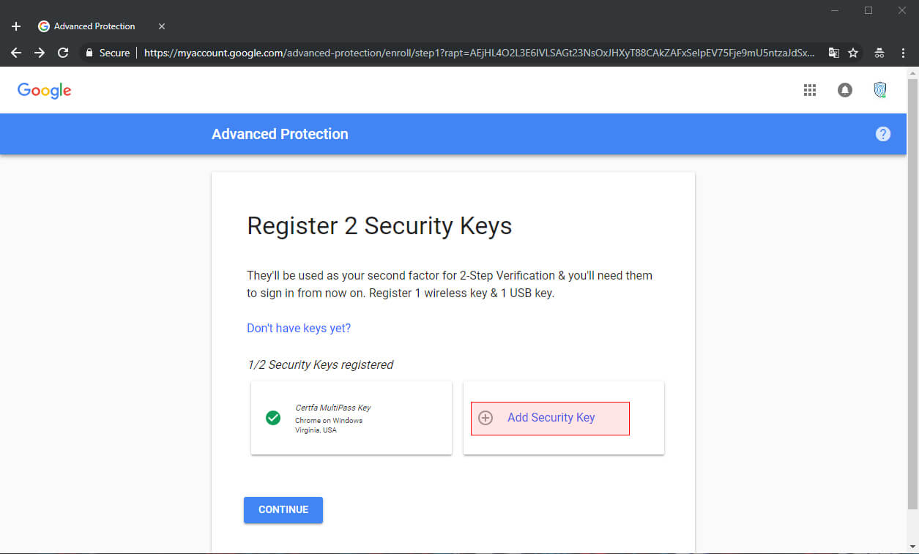Screen dimensions: 919x554
Task: Click green checkmark on Certfa MultiPass Key
Action: point(272,418)
